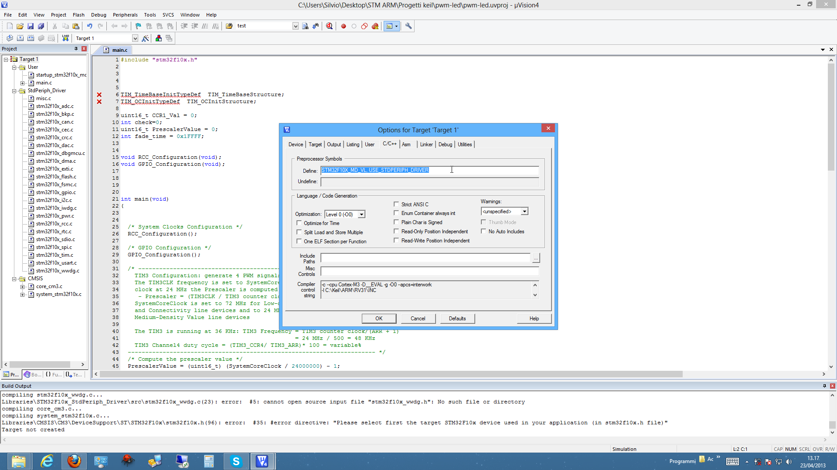This screenshot has height=470, width=837.
Task: Toggle No Auto Includes checkbox
Action: coord(483,232)
